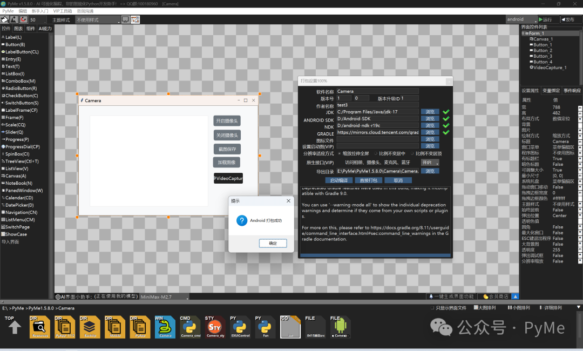Select the WIN Camera snake file icon
Screen dimensions: 583x351
point(165,327)
